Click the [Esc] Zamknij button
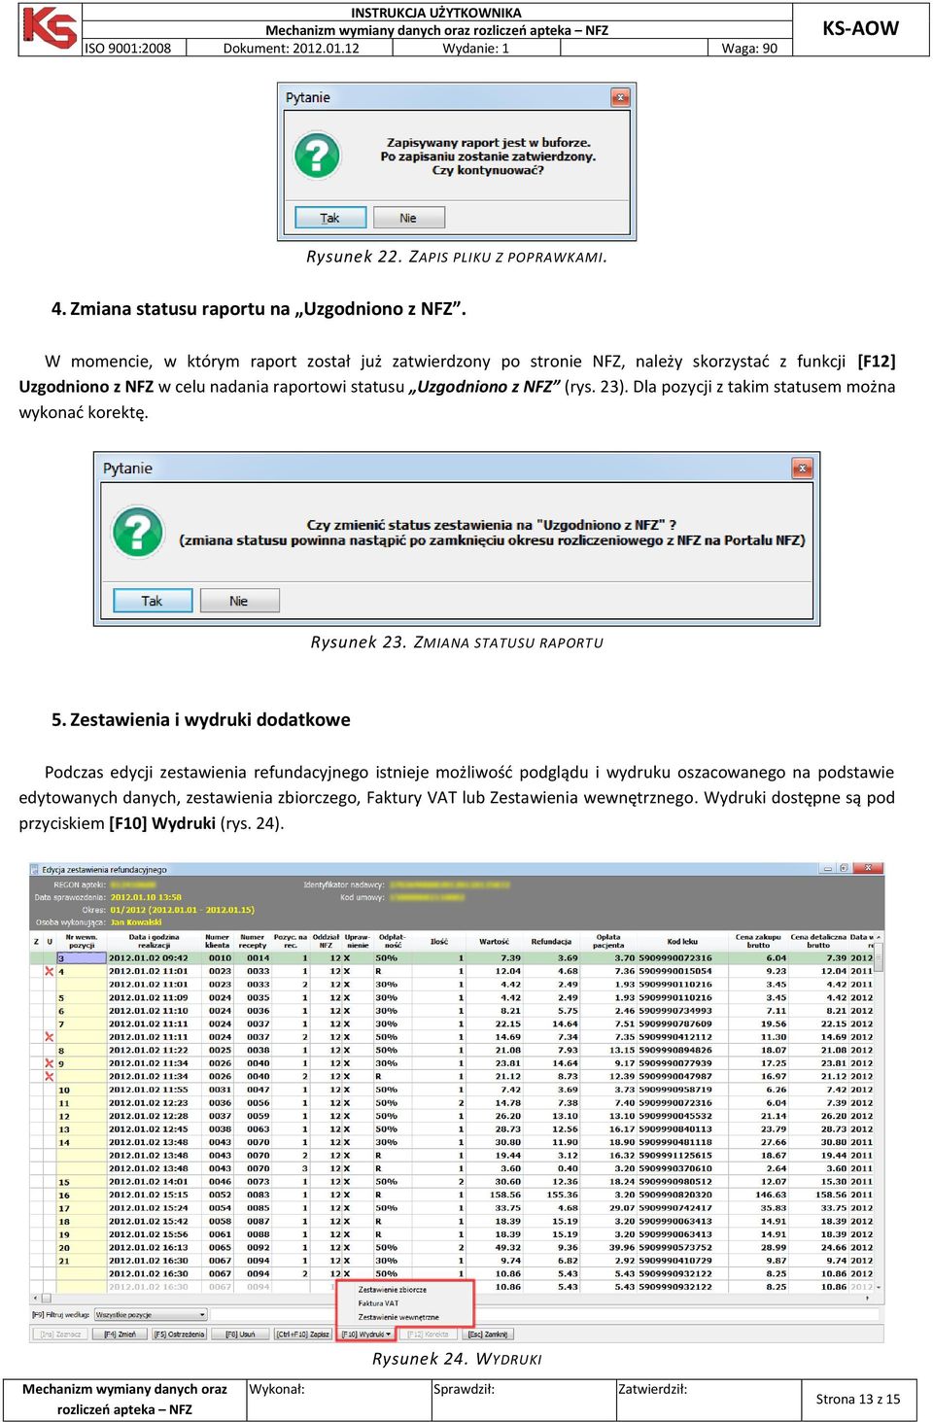Image resolution: width=933 pixels, height=1422 pixels. (x=489, y=1335)
